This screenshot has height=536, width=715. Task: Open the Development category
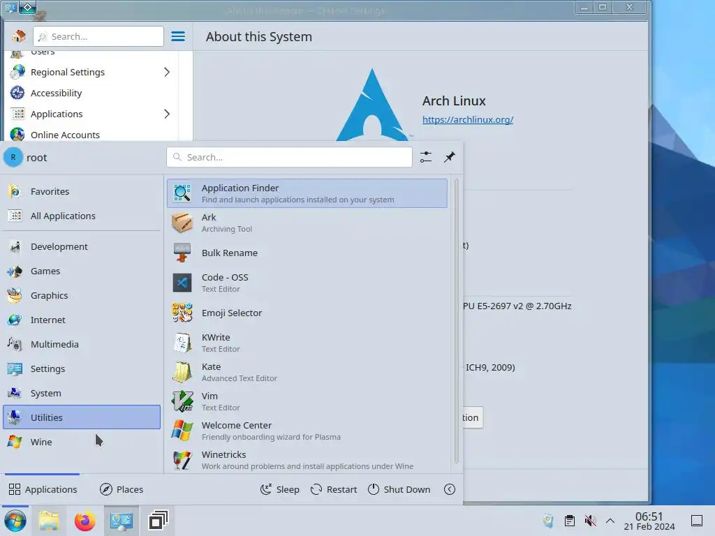pyautogui.click(x=82, y=246)
